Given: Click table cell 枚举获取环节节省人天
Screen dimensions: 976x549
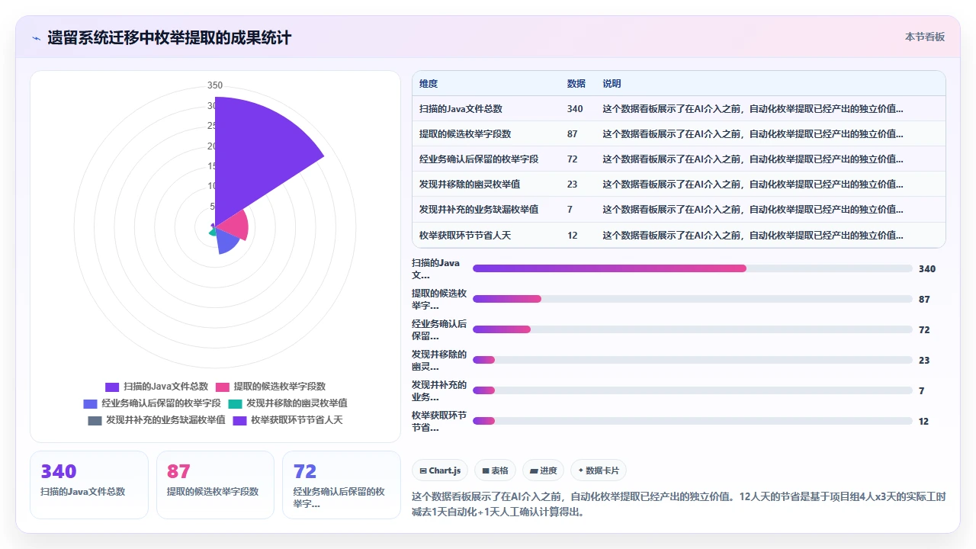Looking at the screenshot, I should (465, 235).
